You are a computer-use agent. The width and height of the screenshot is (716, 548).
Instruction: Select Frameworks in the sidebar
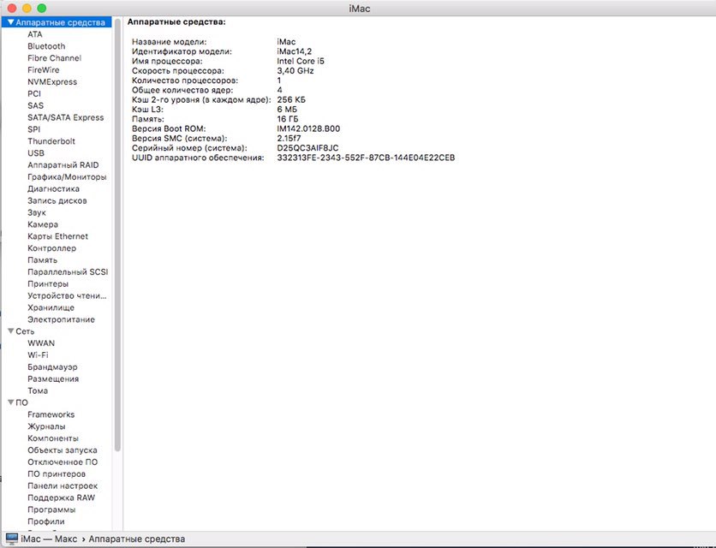[51, 414]
